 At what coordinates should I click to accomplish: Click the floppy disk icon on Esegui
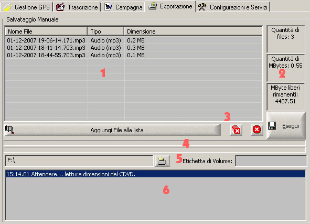(x=272, y=126)
